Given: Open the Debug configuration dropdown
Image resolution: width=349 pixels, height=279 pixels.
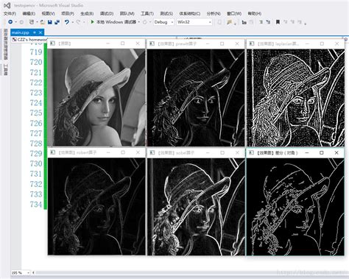Looking at the screenshot, I should tap(163, 22).
